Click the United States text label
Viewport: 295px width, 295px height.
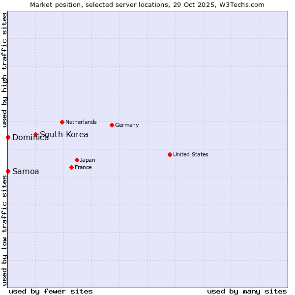pos(190,154)
